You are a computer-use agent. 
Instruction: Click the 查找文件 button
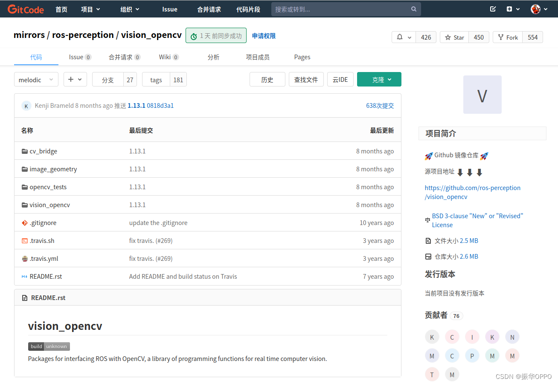(x=306, y=79)
